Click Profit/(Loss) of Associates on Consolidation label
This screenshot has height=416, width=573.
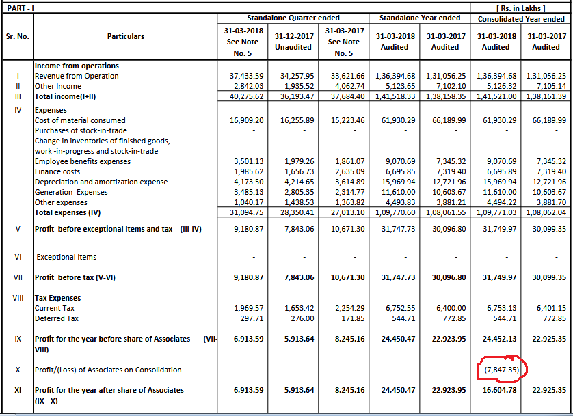pyautogui.click(x=108, y=370)
